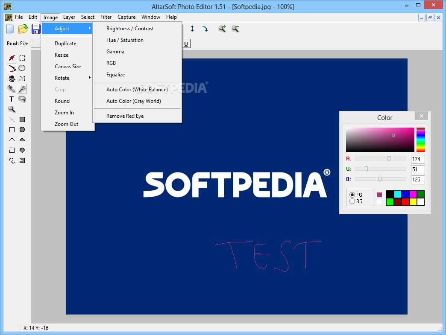Select the rectangular selection tool
446x335 pixels.
pos(22,58)
